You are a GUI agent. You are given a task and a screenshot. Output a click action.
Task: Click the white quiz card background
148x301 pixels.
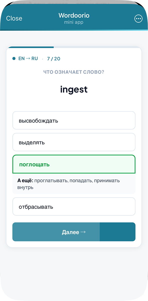coord(74,103)
